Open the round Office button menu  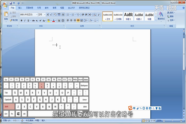(5, 5)
